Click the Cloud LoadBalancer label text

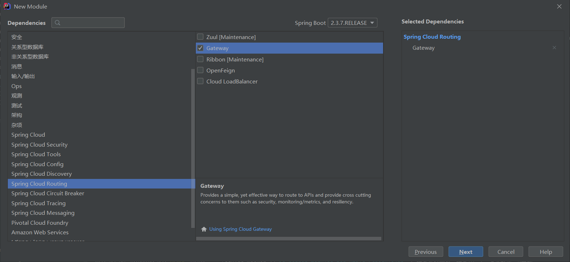click(232, 81)
